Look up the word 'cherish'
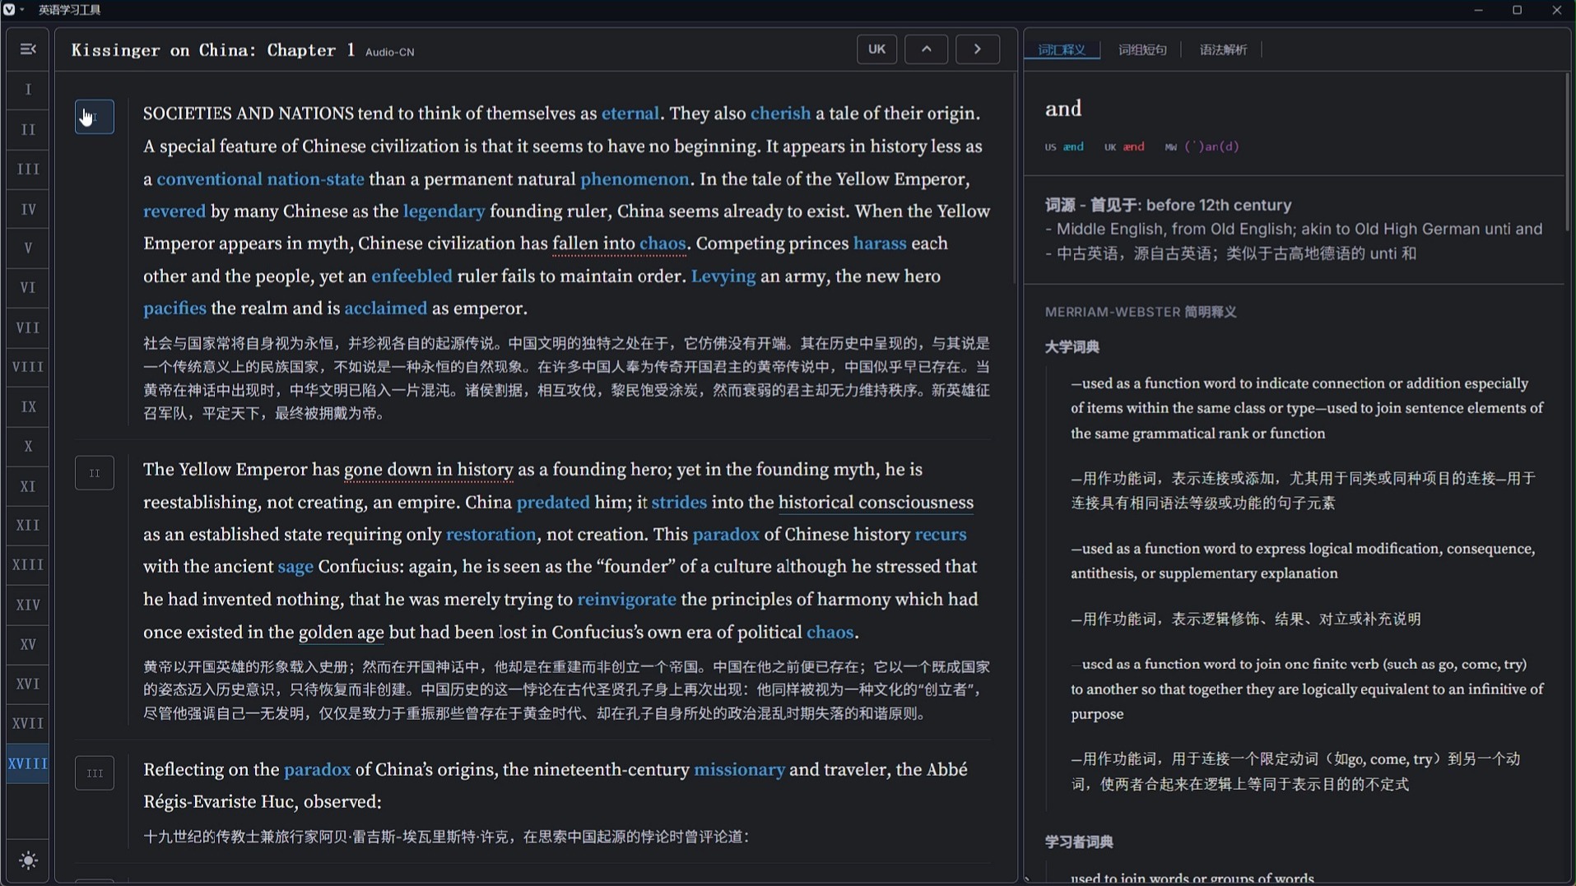Screen dimensions: 1576x886 (x=780, y=114)
